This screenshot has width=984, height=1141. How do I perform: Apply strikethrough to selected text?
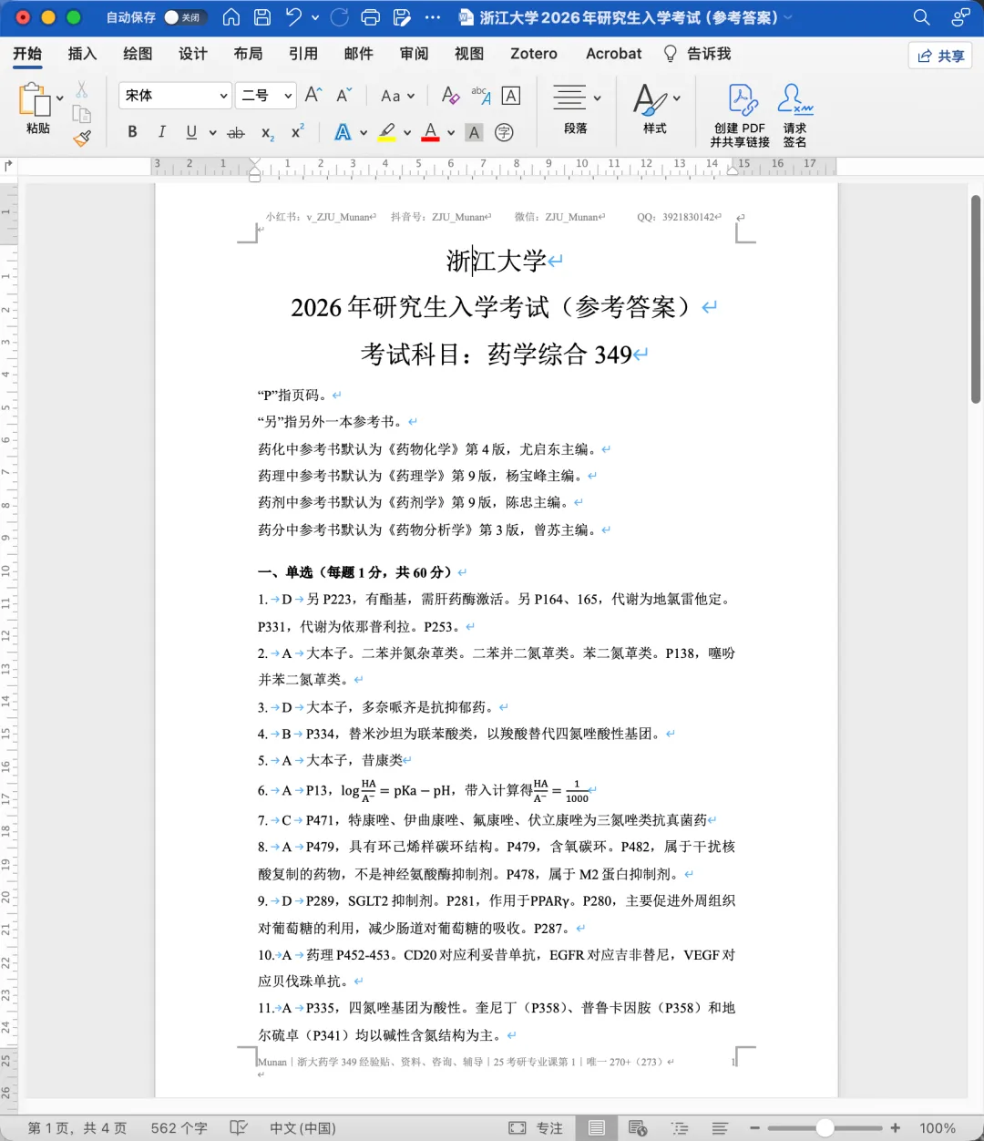tap(235, 132)
